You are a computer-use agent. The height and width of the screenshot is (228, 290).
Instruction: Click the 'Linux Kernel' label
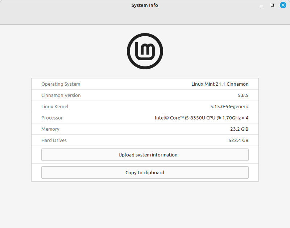[x=55, y=106]
